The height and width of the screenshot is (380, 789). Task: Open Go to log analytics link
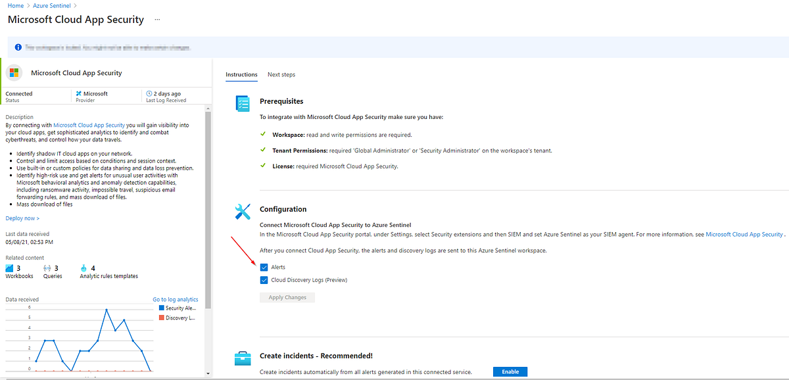coord(176,300)
